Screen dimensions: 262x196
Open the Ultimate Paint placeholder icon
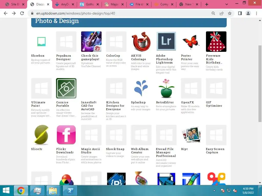(x=41, y=88)
